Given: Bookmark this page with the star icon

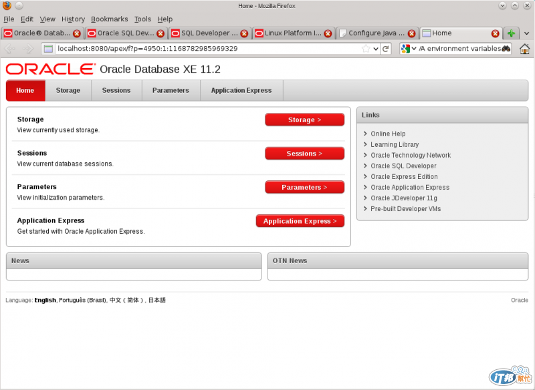Looking at the screenshot, I should (366, 49).
